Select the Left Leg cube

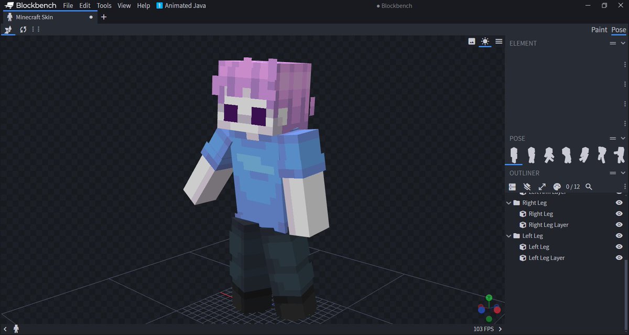pyautogui.click(x=539, y=247)
